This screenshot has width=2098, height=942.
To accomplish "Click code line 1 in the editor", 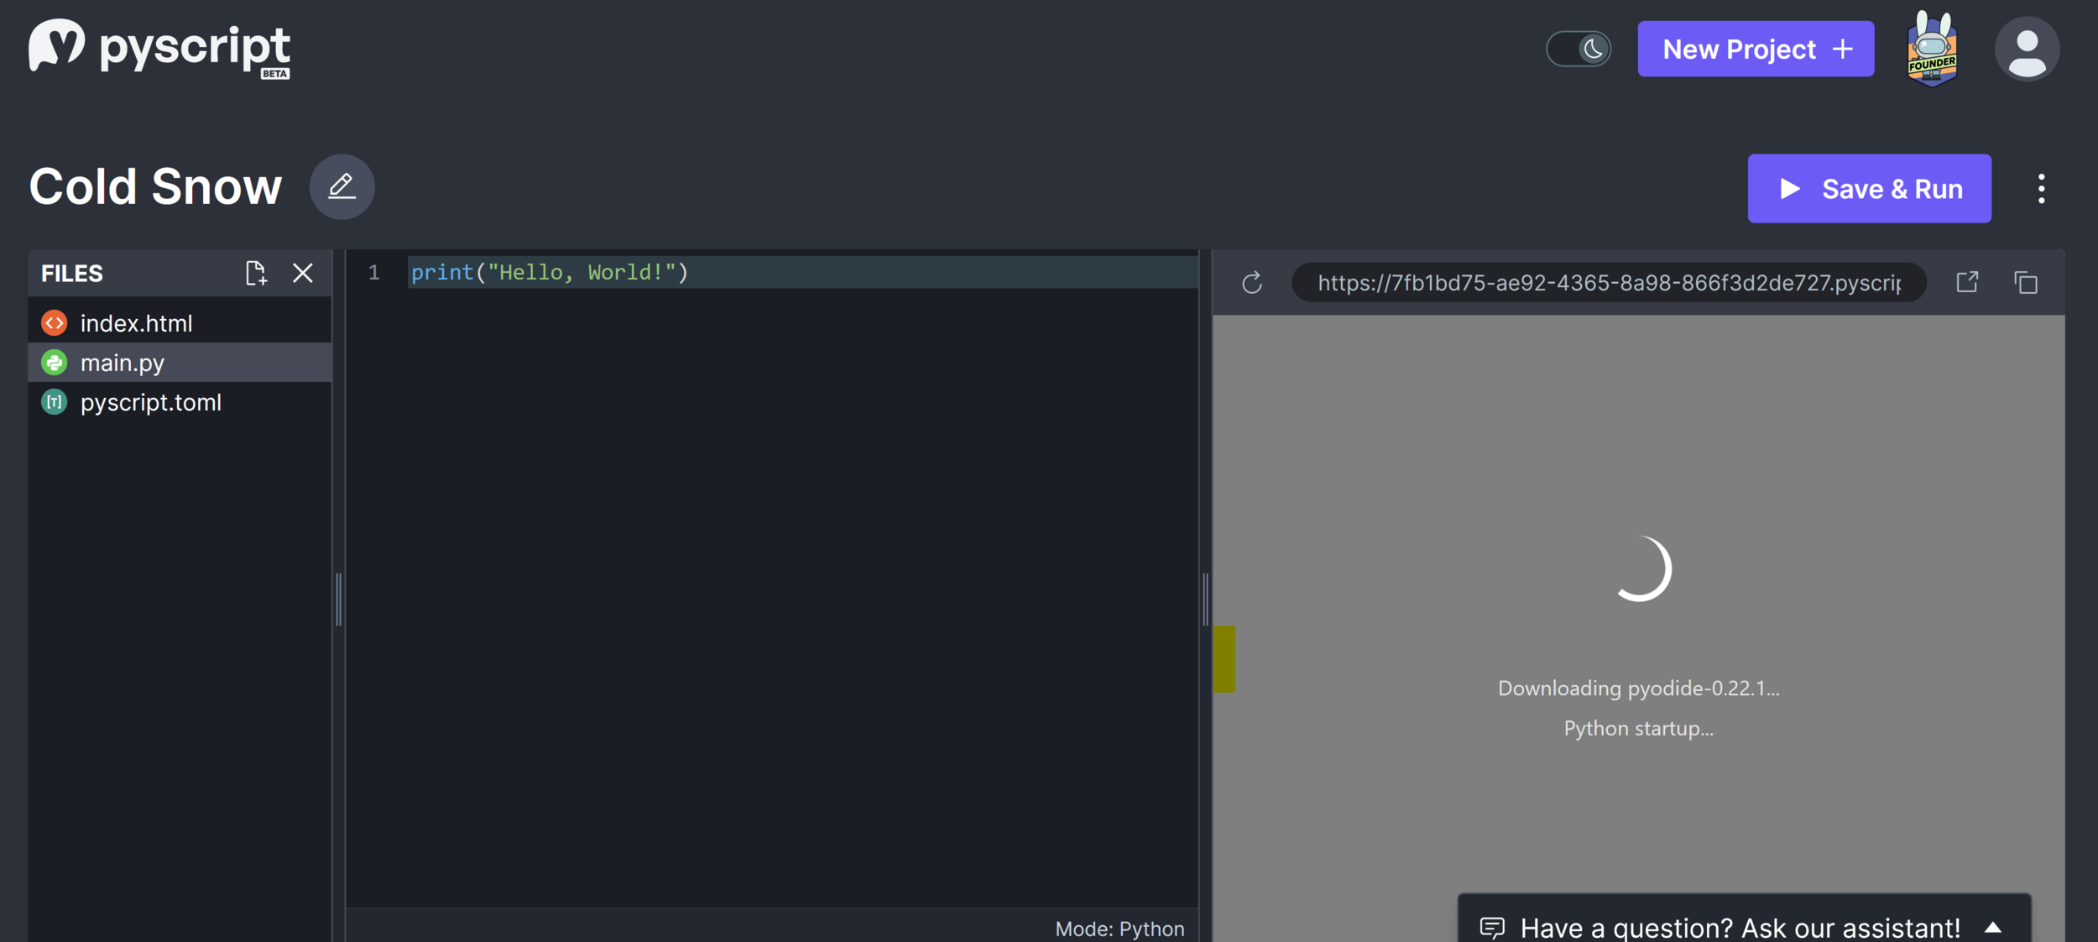I will pyautogui.click(x=550, y=273).
